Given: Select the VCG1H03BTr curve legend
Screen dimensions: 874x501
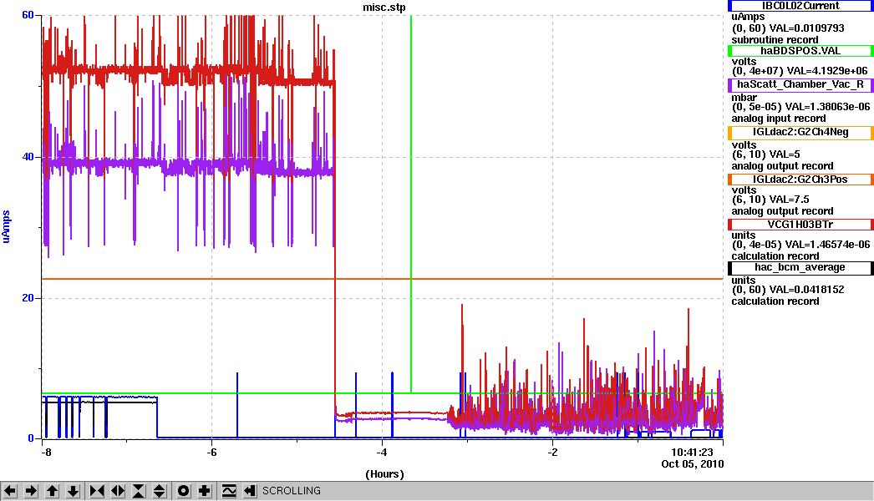Looking at the screenshot, I should [800, 225].
